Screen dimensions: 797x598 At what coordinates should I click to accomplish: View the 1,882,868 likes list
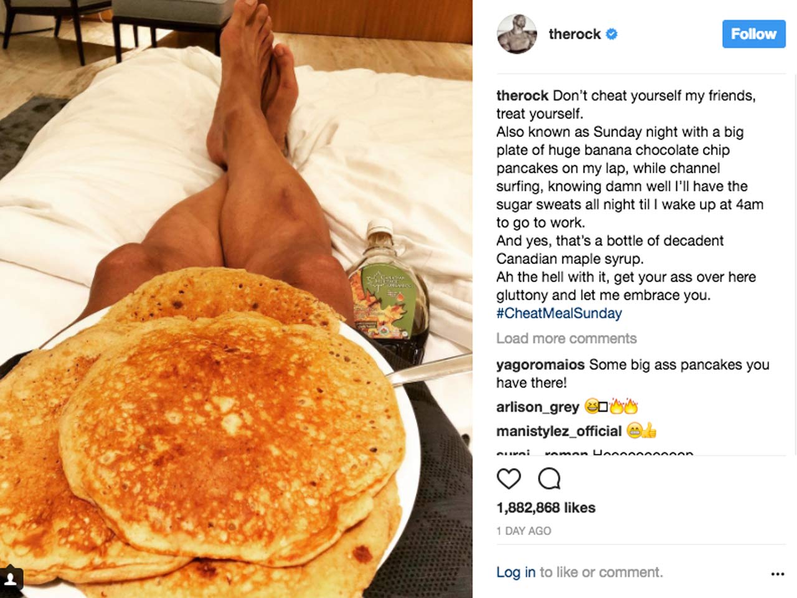pos(546,508)
